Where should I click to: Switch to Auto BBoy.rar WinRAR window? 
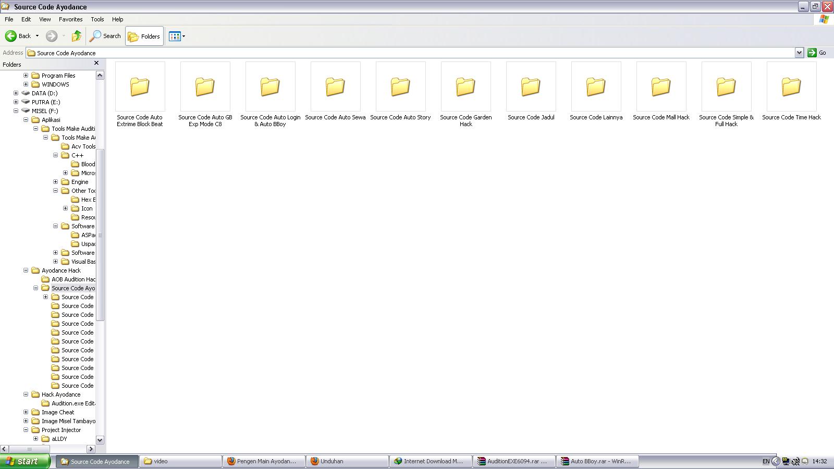click(597, 461)
